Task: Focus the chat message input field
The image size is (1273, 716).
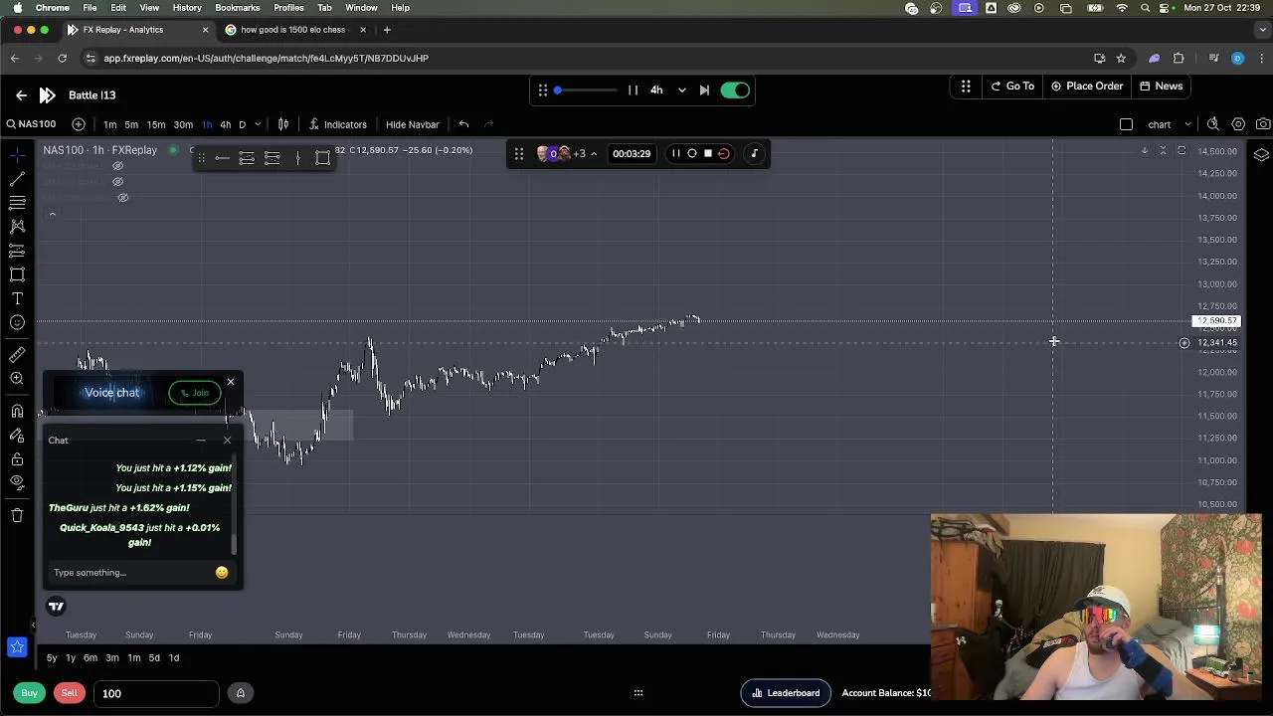Action: (129, 573)
